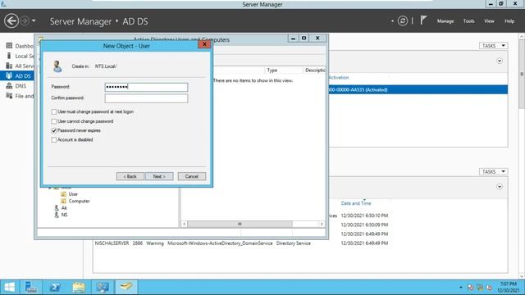525x295 pixels.
Task: Click the Password input field
Action: [146, 87]
